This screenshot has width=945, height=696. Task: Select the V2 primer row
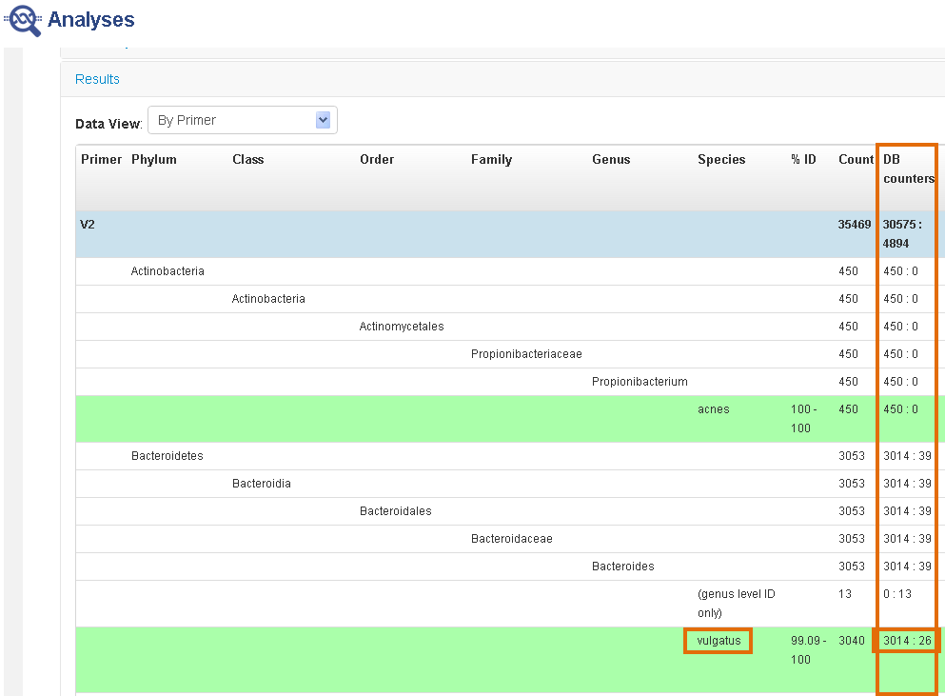[x=88, y=225]
